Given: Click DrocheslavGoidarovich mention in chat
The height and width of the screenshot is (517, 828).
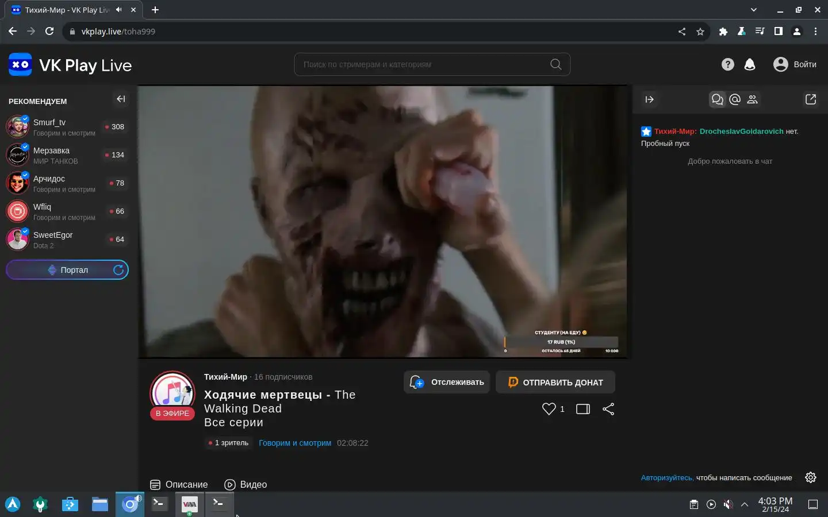Looking at the screenshot, I should click(x=741, y=132).
